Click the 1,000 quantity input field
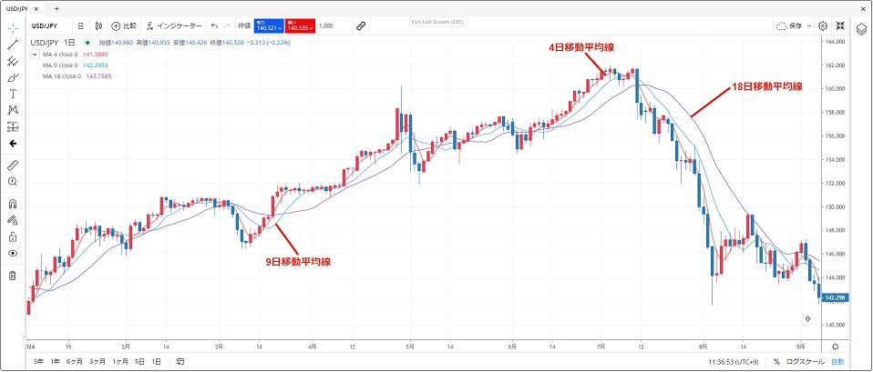This screenshot has width=873, height=372. (326, 26)
